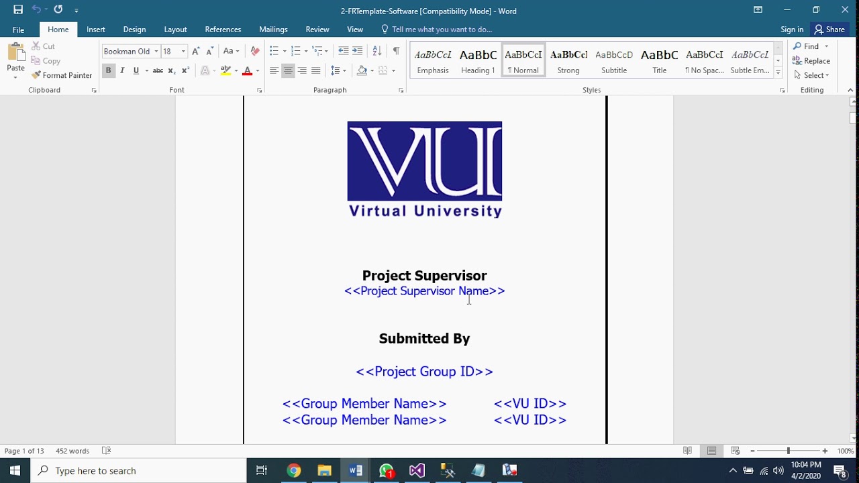Screen dimensions: 859x483
Task: Open Google Chrome from taskbar
Action: (293, 470)
